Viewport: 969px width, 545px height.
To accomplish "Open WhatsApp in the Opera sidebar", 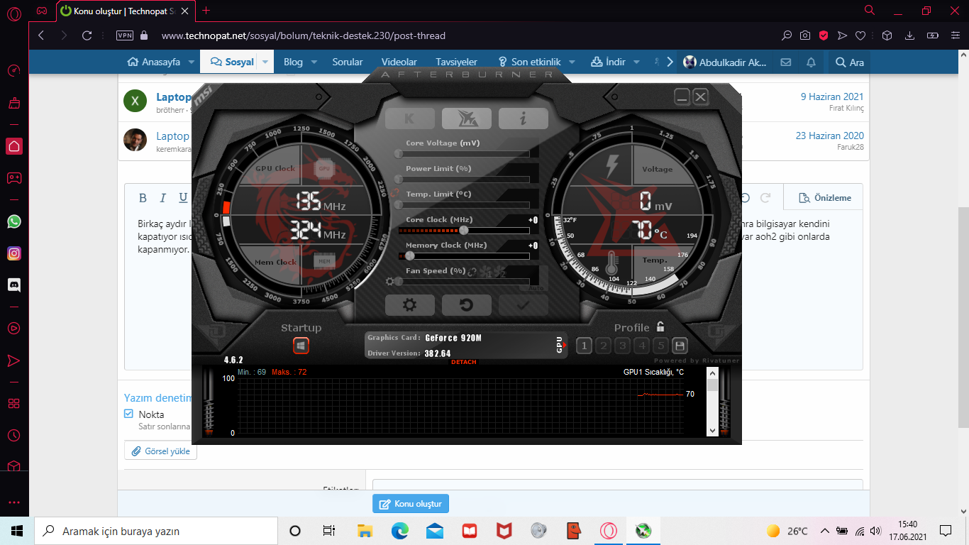I will 14,221.
